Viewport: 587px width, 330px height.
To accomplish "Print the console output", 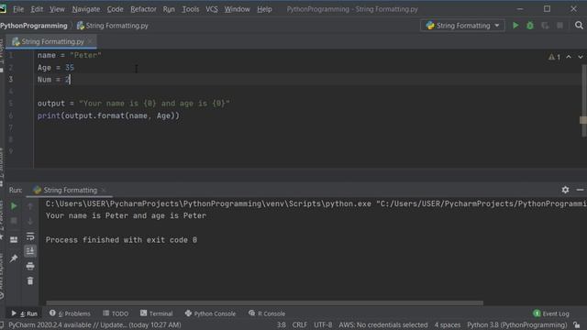I will [30, 266].
